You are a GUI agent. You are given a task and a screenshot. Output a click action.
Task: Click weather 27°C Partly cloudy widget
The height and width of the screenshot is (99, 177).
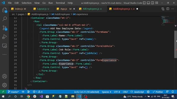pos(133,97)
